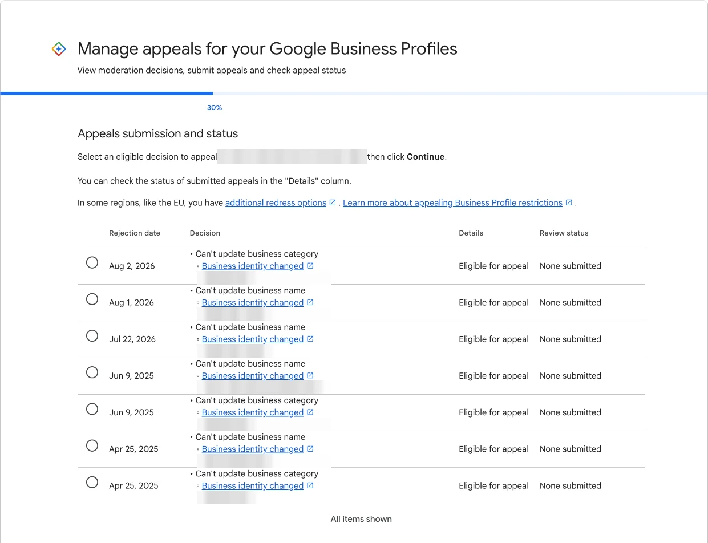The image size is (708, 543).
Task: Click 'Eligible for appeal' in Aug 2, 2026 row
Action: (x=493, y=266)
